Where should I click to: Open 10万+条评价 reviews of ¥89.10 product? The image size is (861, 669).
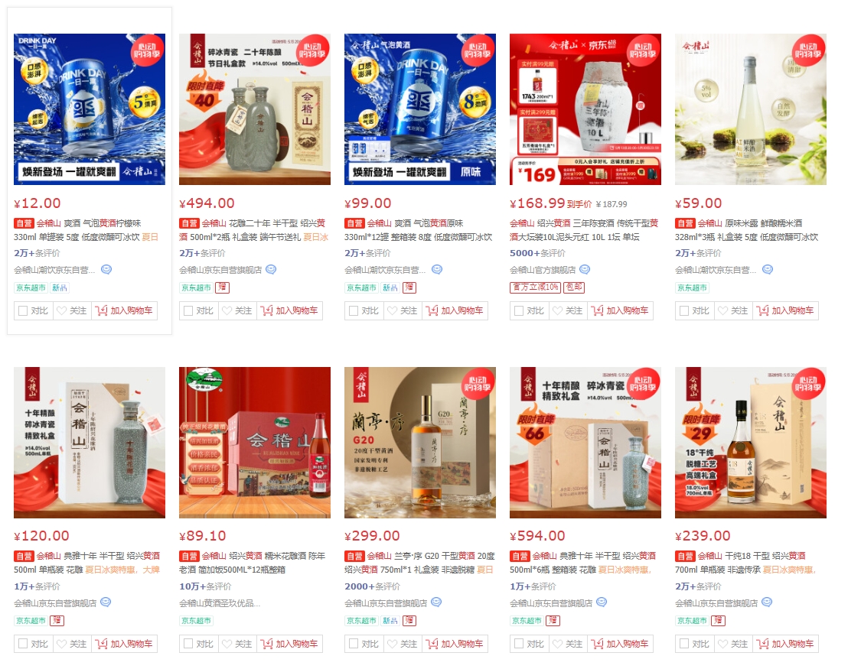point(205,586)
